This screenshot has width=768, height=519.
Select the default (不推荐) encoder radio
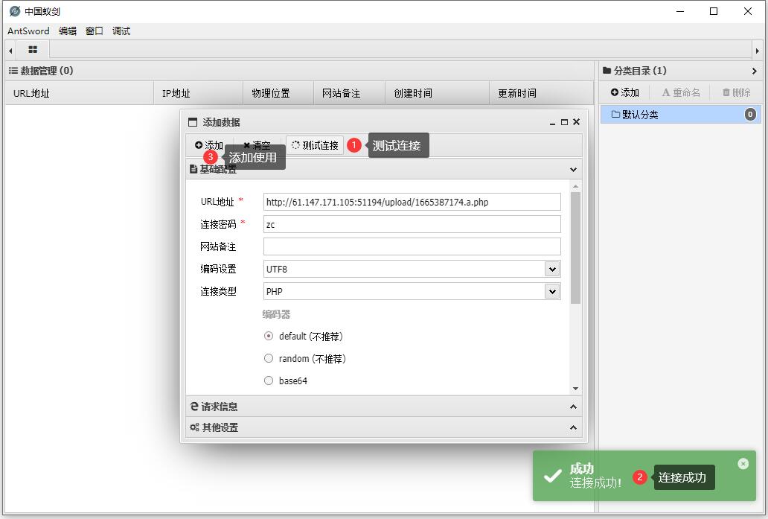coord(269,337)
